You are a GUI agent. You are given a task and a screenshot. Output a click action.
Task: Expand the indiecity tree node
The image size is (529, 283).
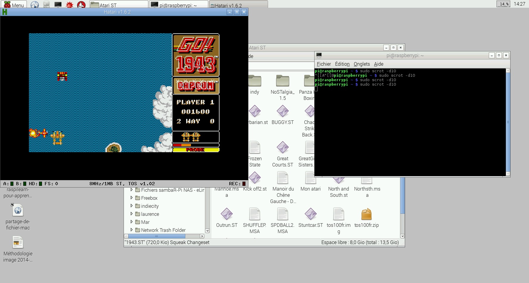pyautogui.click(x=132, y=206)
